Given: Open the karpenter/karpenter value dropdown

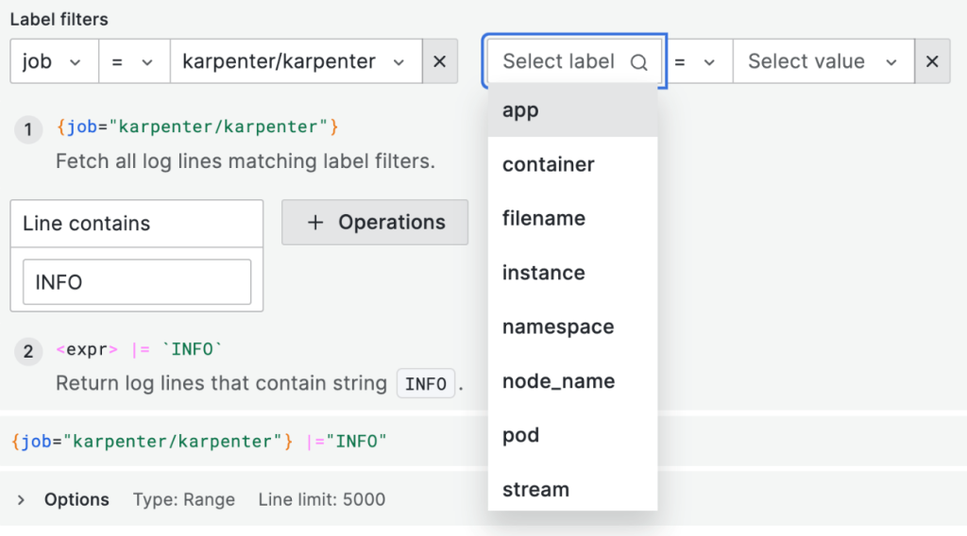Looking at the screenshot, I should (294, 62).
